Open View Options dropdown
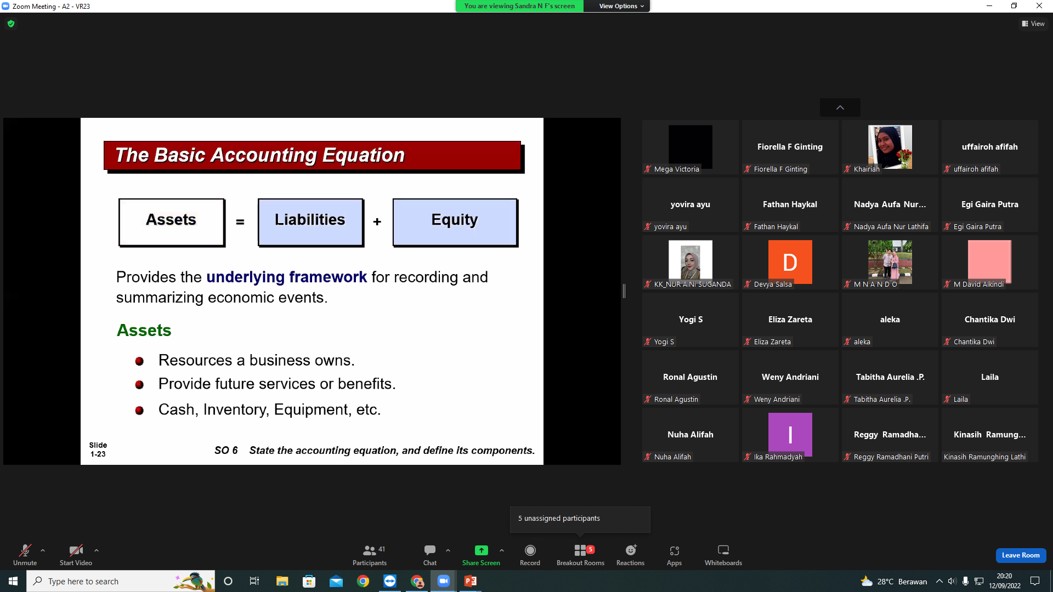Screen dimensions: 1053x592 coord(621,6)
